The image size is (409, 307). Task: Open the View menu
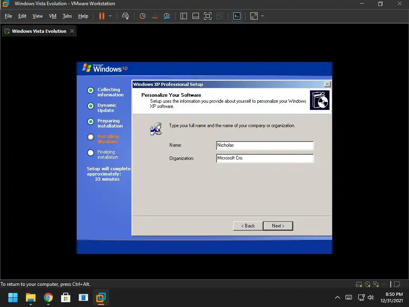[x=38, y=16]
